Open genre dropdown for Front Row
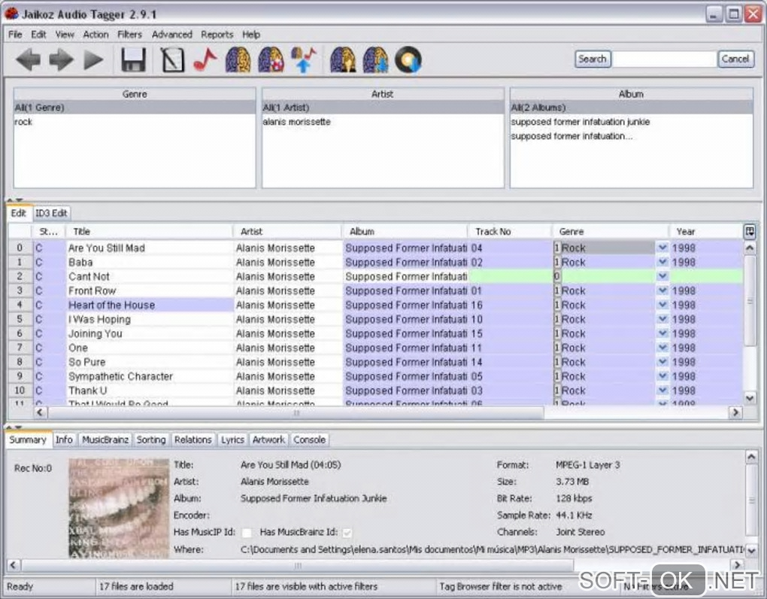The height and width of the screenshot is (599, 767). tap(662, 290)
